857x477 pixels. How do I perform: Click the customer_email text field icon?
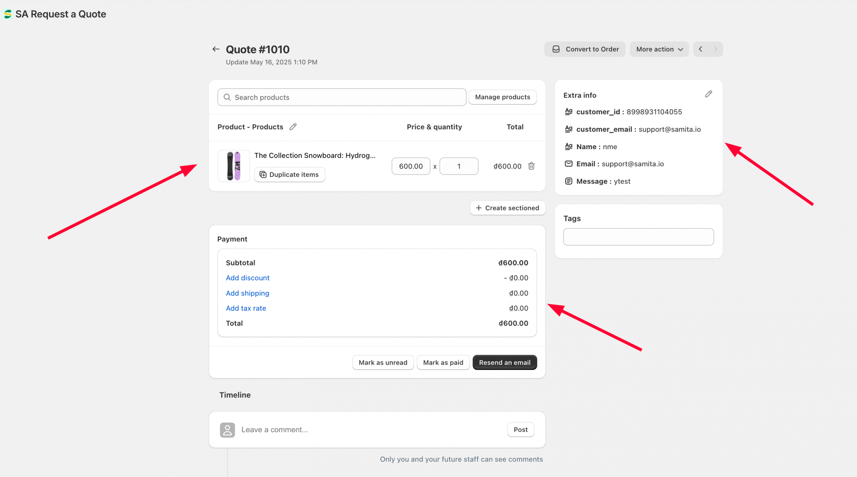pyautogui.click(x=568, y=129)
